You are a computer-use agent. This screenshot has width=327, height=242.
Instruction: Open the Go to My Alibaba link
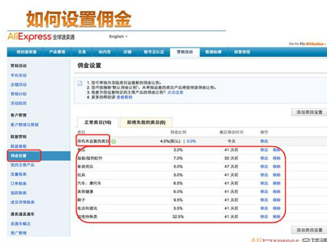pos(306,44)
